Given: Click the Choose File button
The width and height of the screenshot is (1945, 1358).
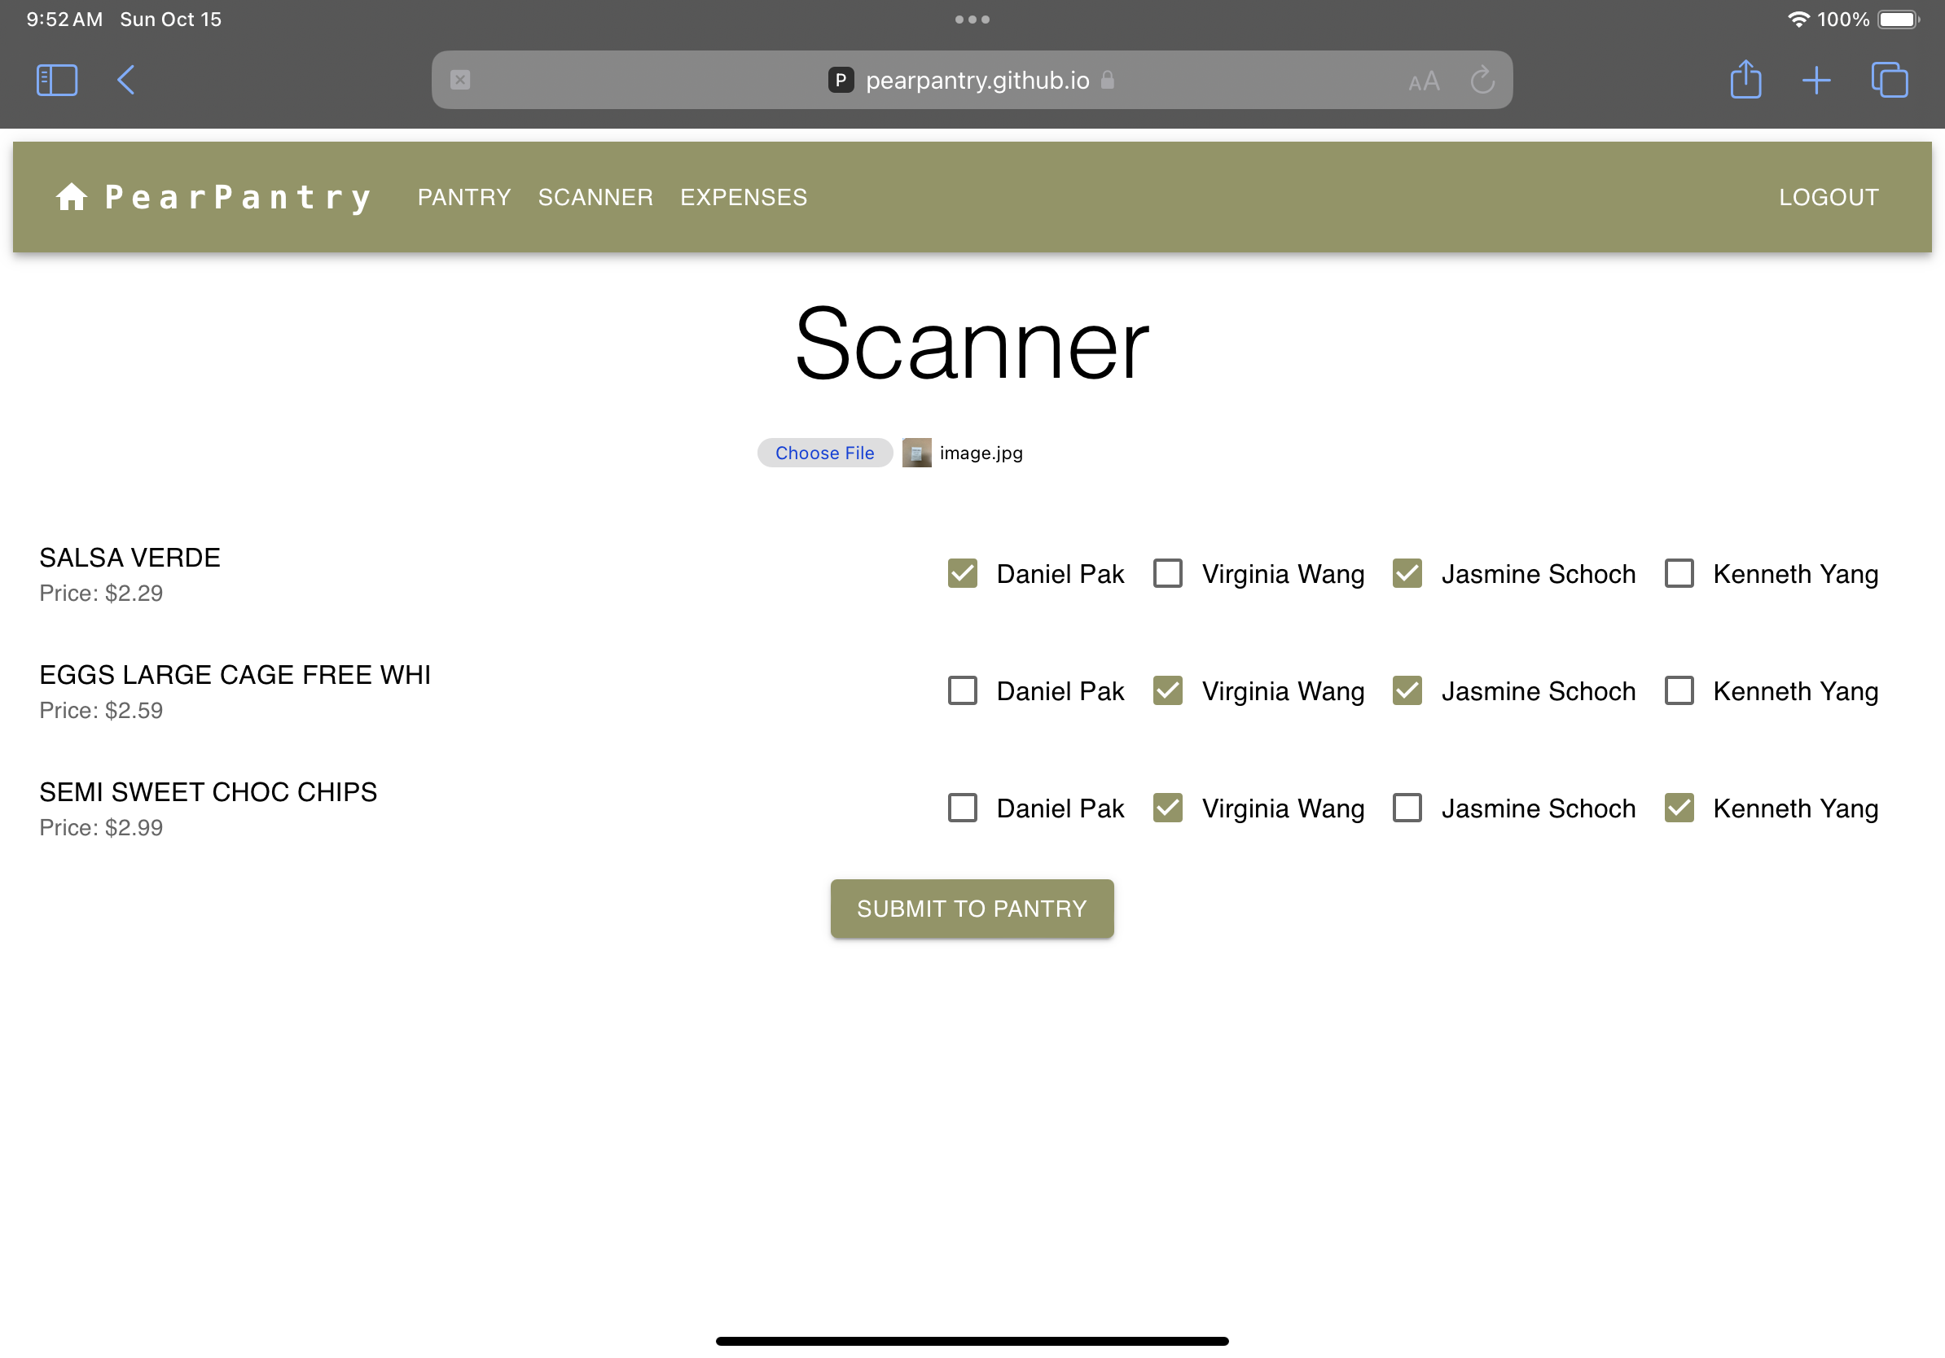Looking at the screenshot, I should point(824,453).
